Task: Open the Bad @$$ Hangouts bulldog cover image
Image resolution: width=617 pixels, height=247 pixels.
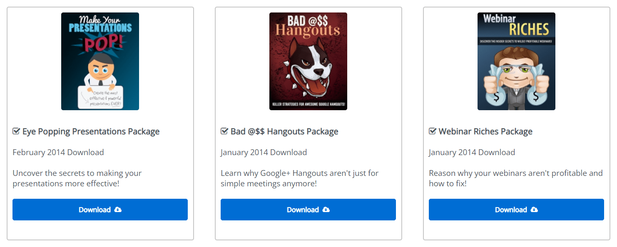Action: [308, 61]
